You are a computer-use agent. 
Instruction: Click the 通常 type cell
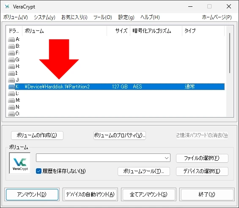pos(190,87)
